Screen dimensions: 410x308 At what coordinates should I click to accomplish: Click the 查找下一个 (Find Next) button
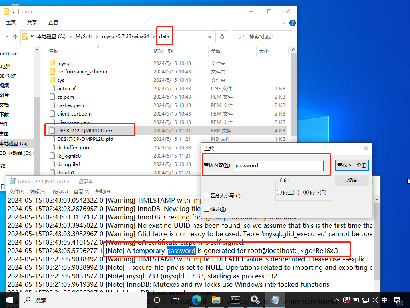(352, 165)
